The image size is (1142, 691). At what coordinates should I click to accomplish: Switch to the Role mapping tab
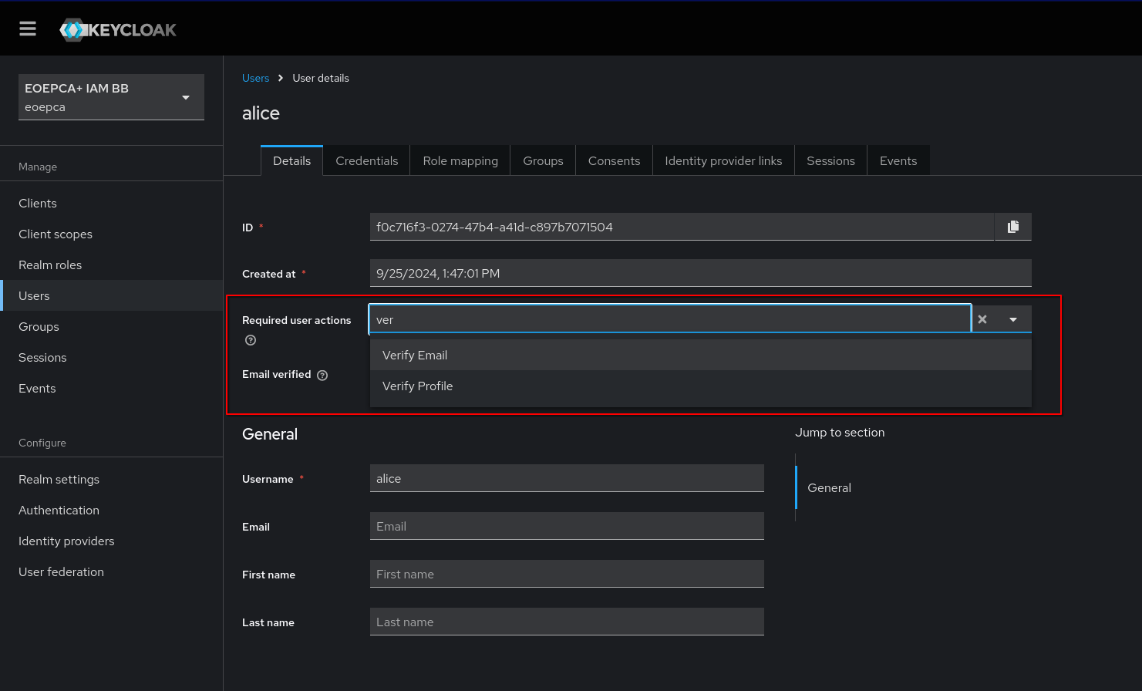460,160
